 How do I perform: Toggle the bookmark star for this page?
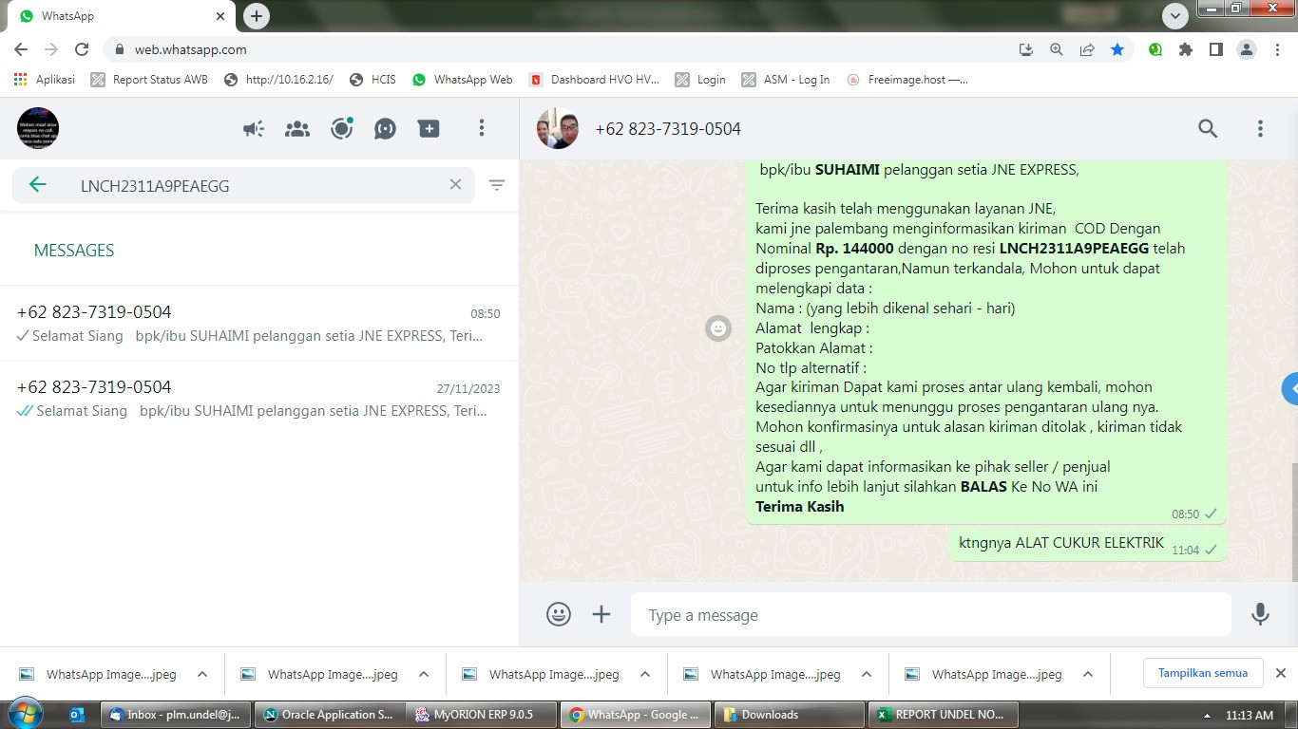point(1117,49)
